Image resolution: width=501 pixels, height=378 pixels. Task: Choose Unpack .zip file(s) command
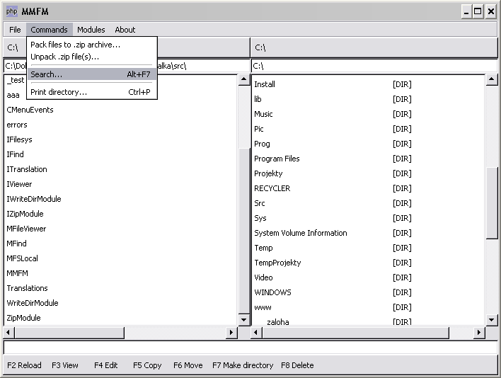92,57
